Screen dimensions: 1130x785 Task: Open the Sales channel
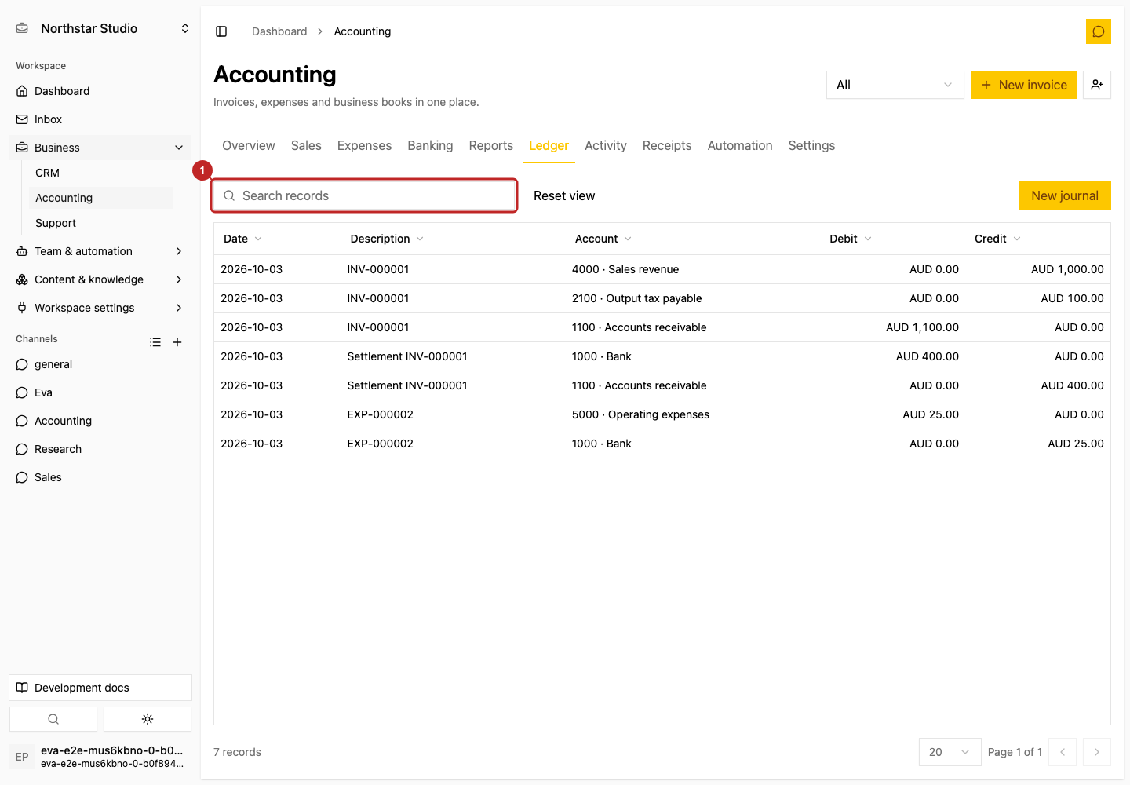[100, 477]
